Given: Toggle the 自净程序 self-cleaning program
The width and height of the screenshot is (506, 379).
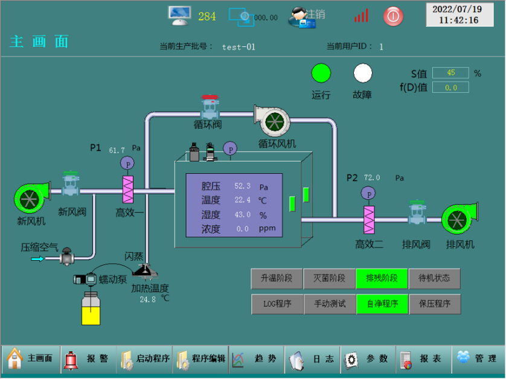Looking at the screenshot, I should coord(382,304).
